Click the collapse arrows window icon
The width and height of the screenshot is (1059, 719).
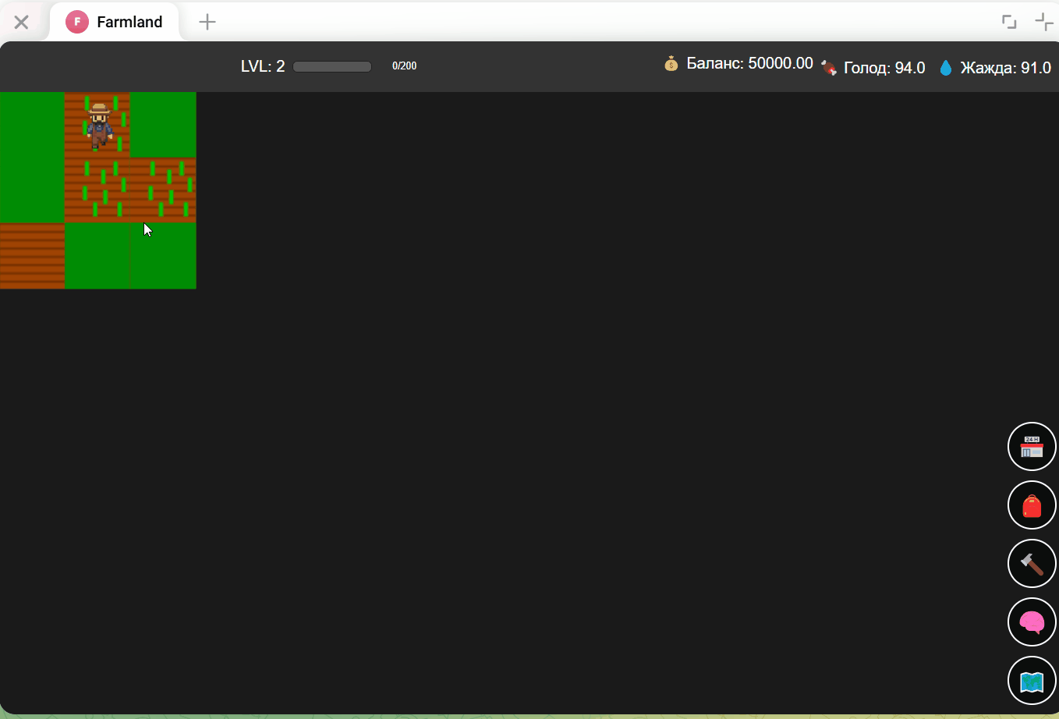click(1043, 22)
